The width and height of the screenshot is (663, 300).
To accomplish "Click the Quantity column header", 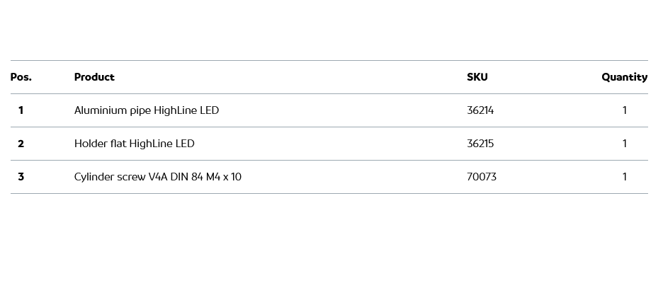I will tap(624, 77).
